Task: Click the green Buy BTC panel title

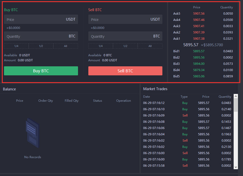Action: coord(11,10)
